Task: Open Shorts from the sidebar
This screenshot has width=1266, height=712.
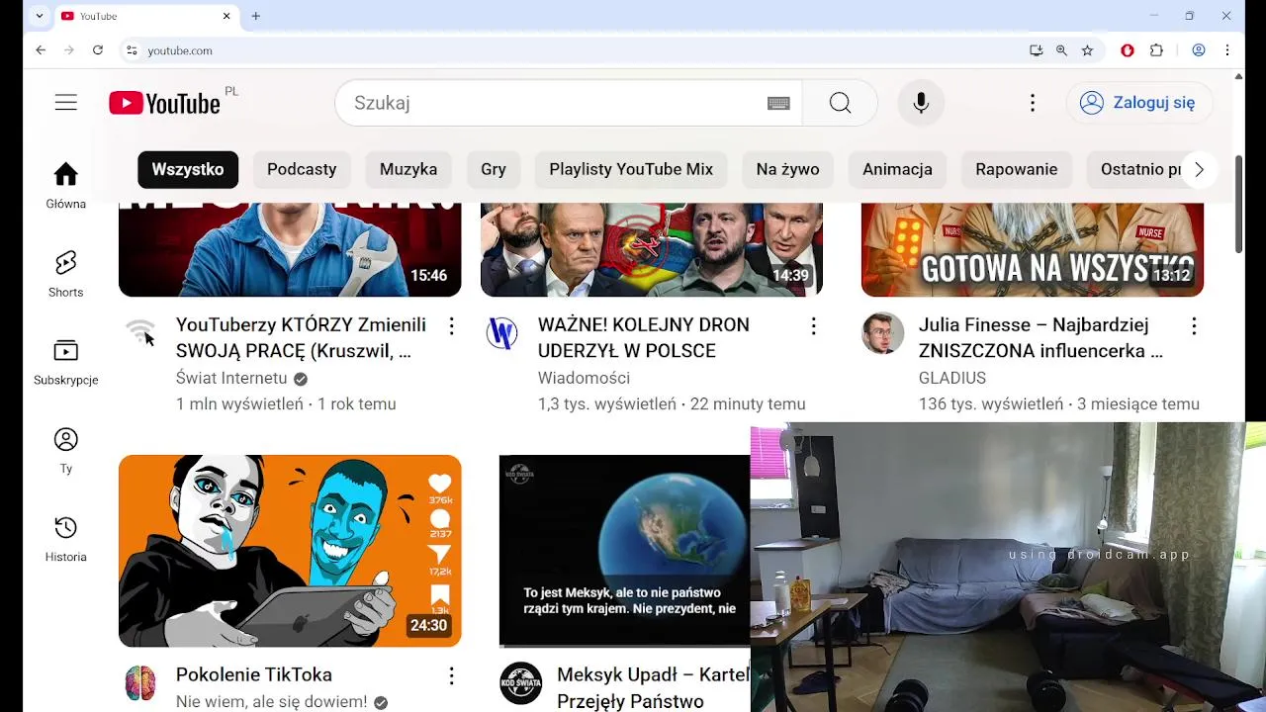Action: [66, 274]
